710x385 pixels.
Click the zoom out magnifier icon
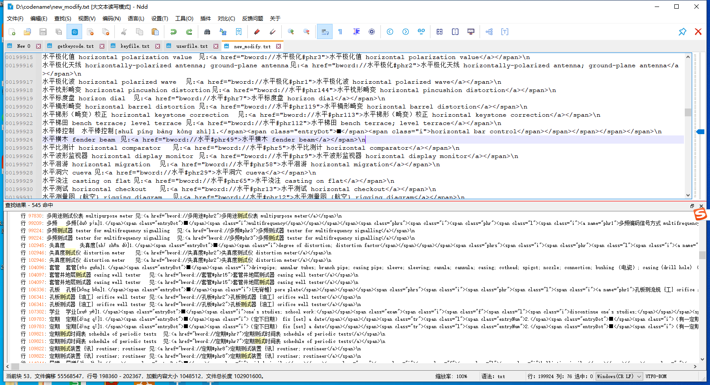click(307, 32)
